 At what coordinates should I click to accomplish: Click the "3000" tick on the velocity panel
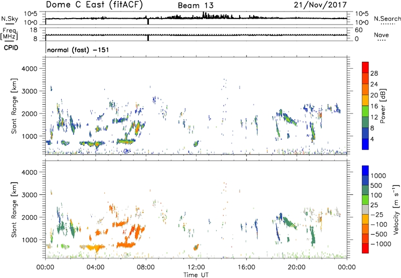pyautogui.click(x=29, y=195)
